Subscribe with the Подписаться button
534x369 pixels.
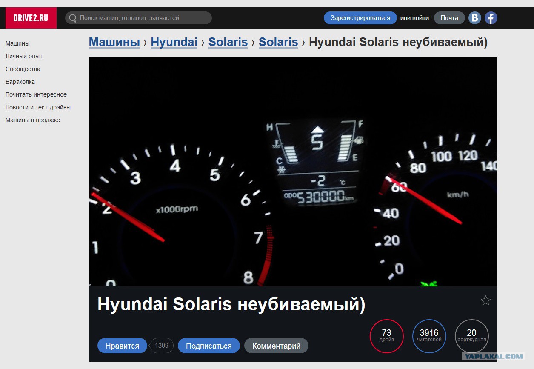coord(209,346)
